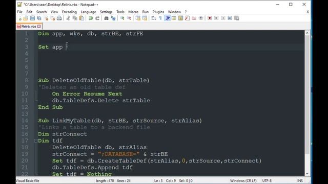Click the Zoom Out magnifier icon
The width and height of the screenshot is (328, 184).
(129, 18)
